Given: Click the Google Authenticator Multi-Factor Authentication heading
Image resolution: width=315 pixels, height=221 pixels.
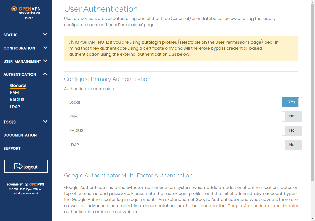Looking at the screenshot, I should (x=128, y=176).
